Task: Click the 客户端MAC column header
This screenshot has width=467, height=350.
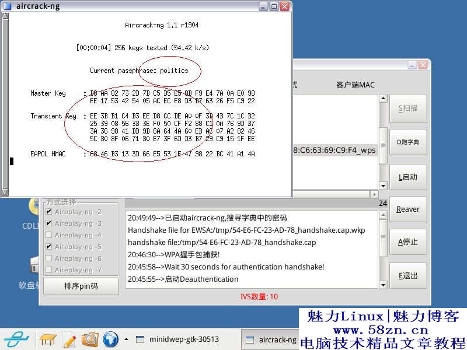Action: click(356, 85)
